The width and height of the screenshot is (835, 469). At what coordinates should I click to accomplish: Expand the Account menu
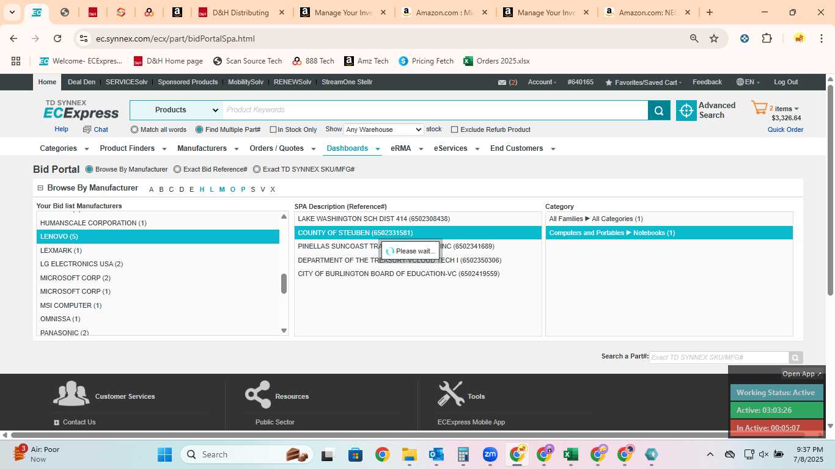pos(542,82)
